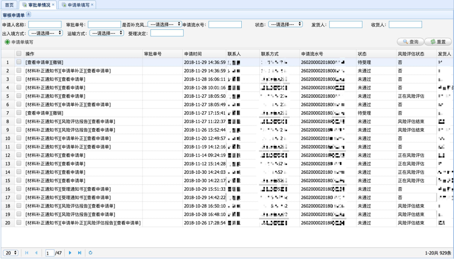Click the 查询 search button
This screenshot has height=259, width=454.
pos(410,42)
